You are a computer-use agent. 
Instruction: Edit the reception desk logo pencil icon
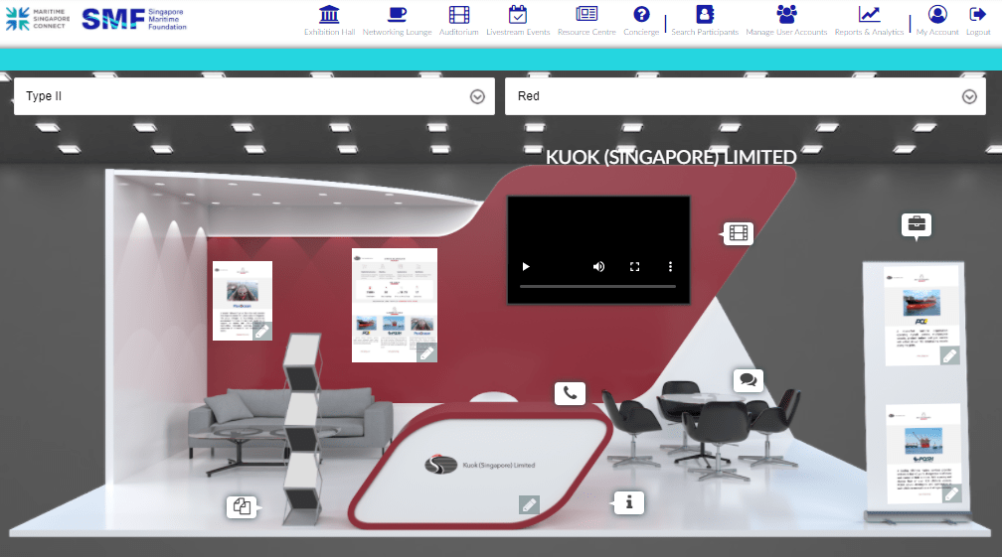click(529, 505)
